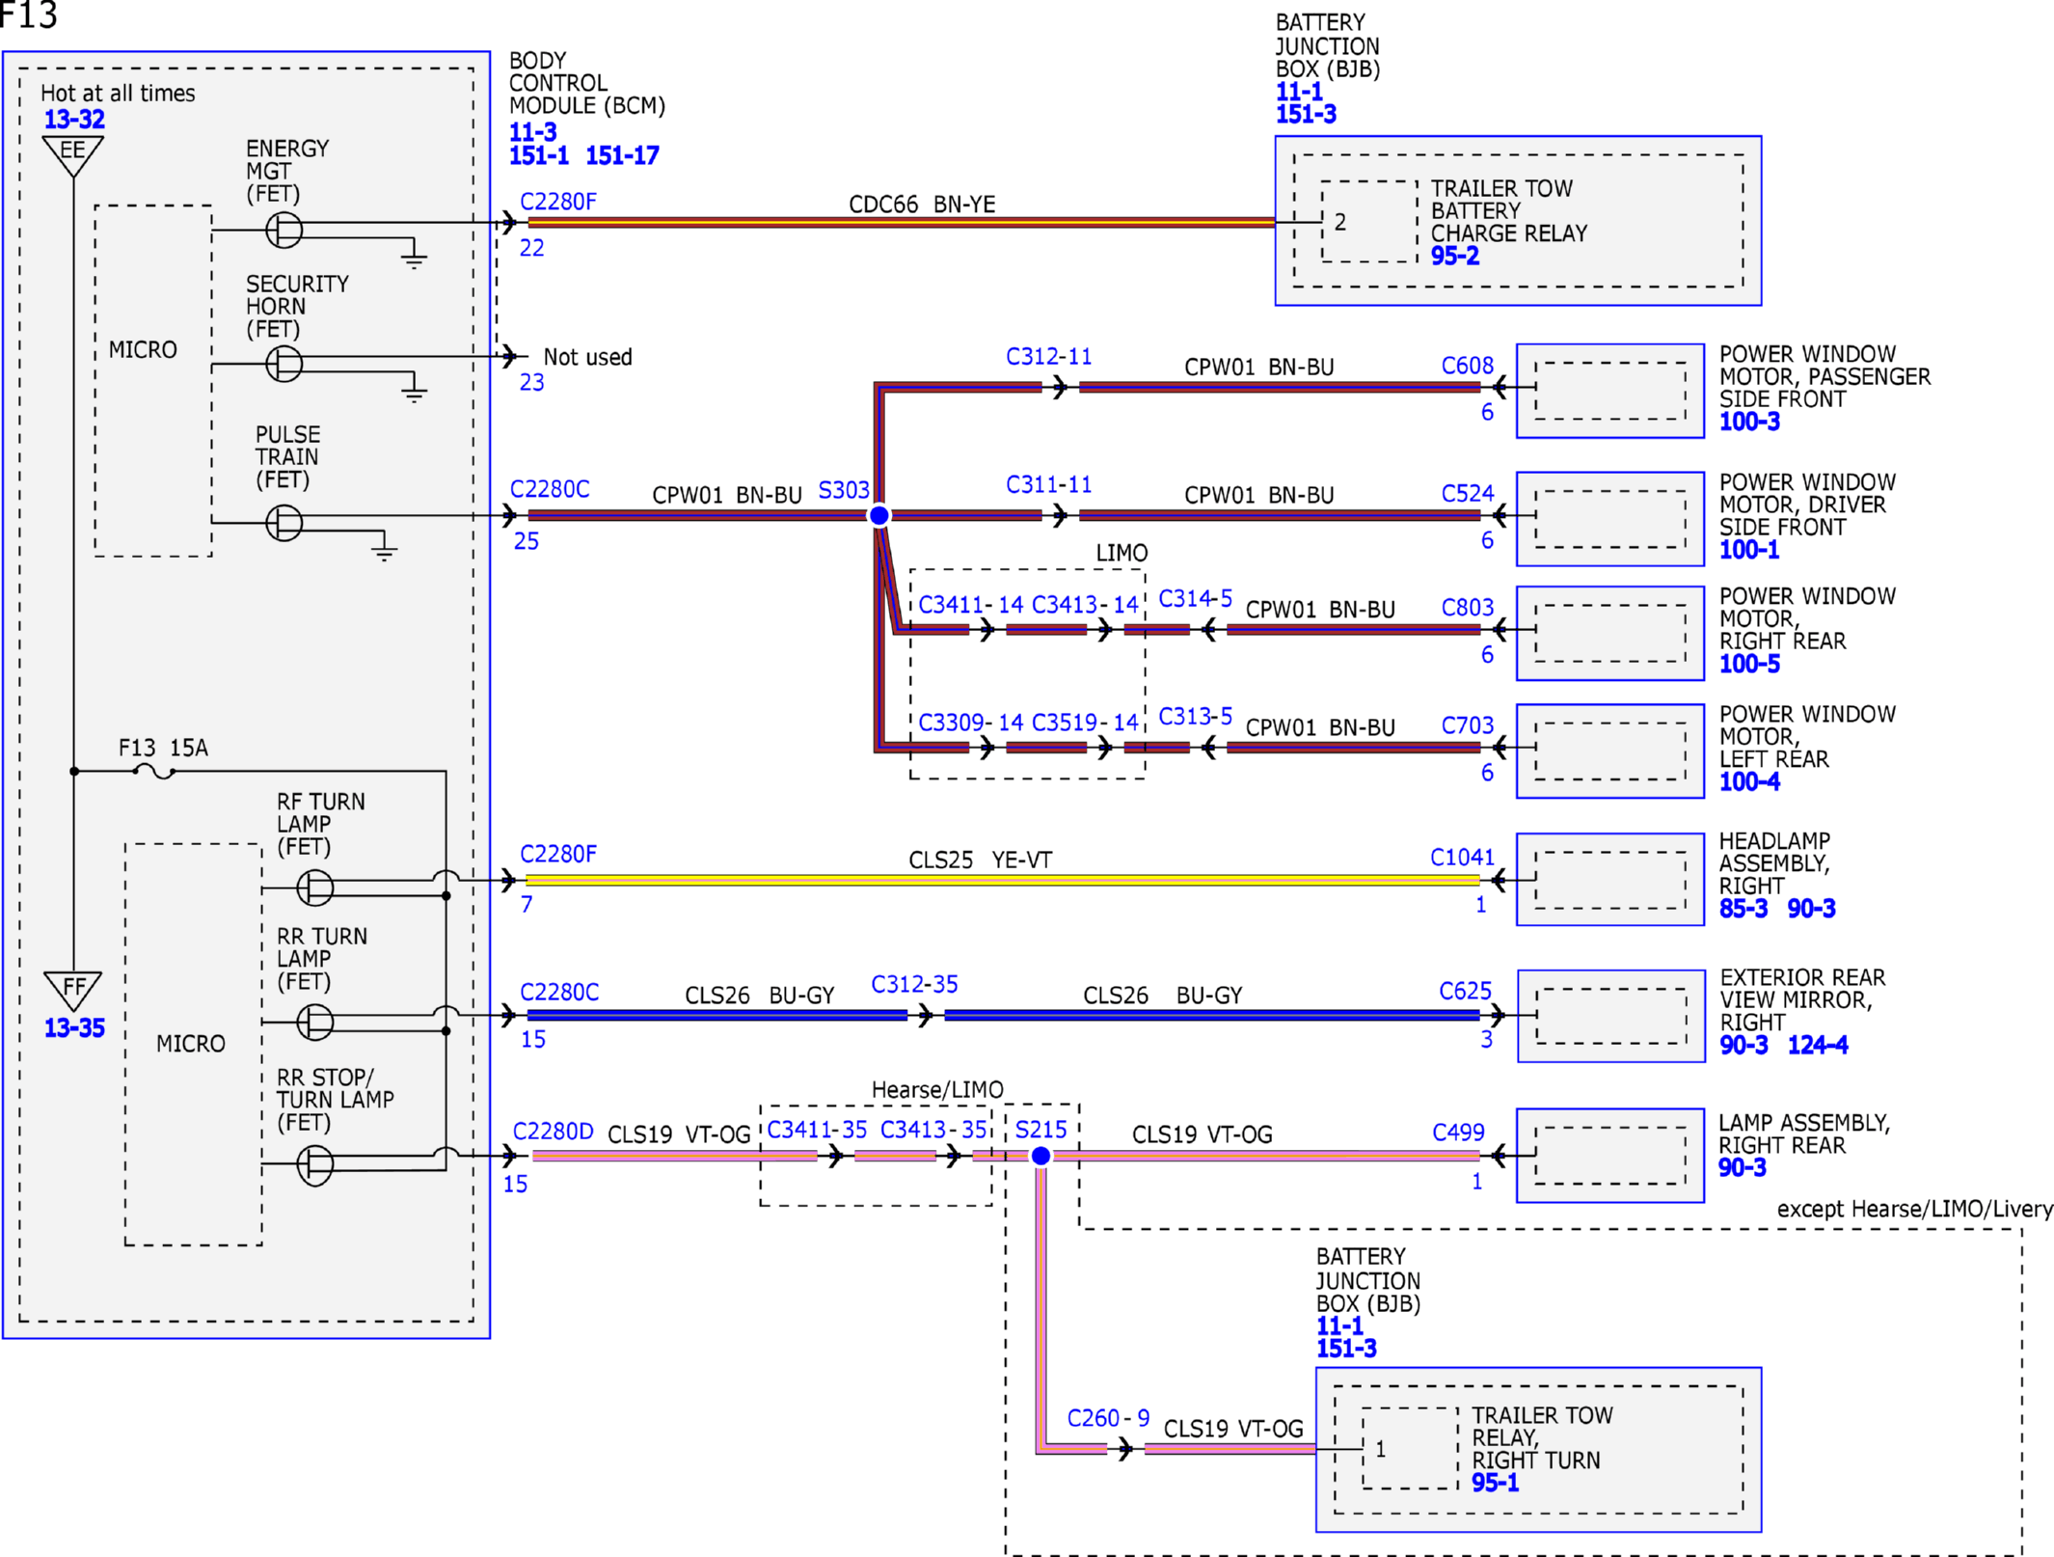
Task: Click the C2280C connector label at pin 25
Action: click(550, 489)
